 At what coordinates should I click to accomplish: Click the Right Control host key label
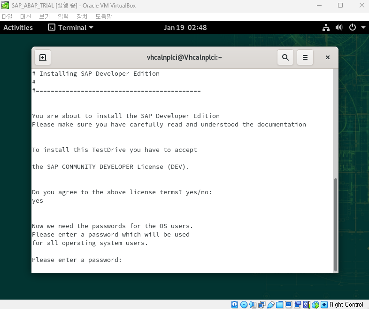pos(346,304)
